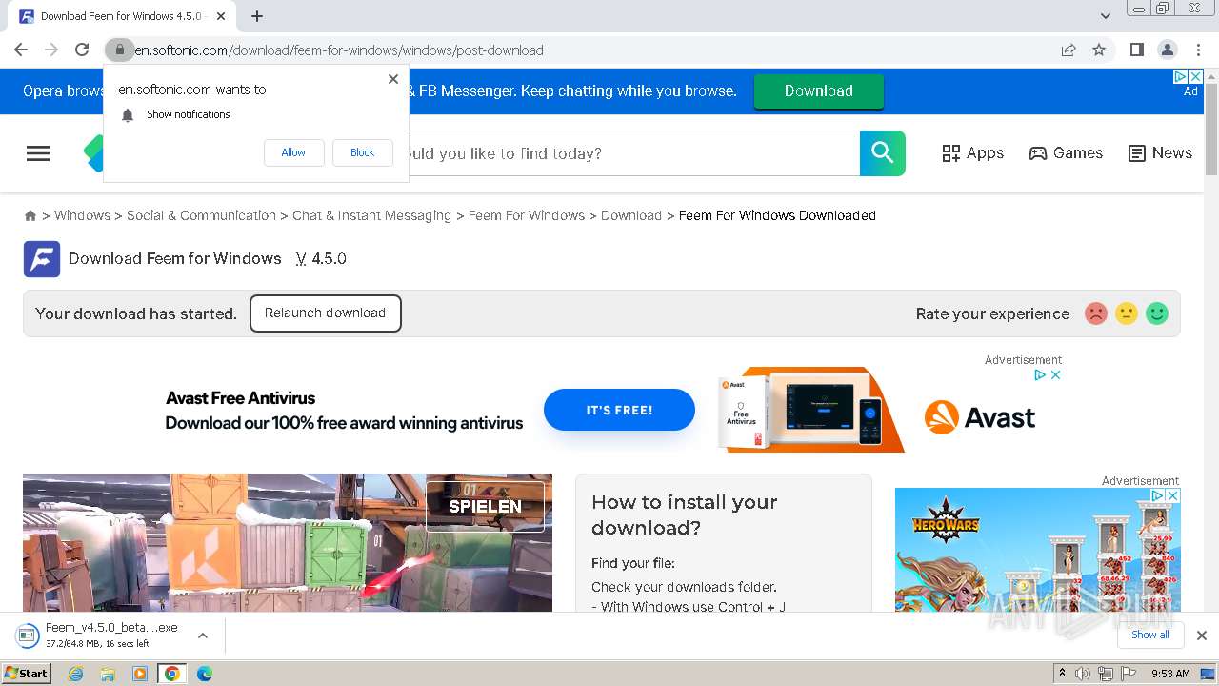Show hidden system tray icons
1219x686 pixels.
[1062, 674]
